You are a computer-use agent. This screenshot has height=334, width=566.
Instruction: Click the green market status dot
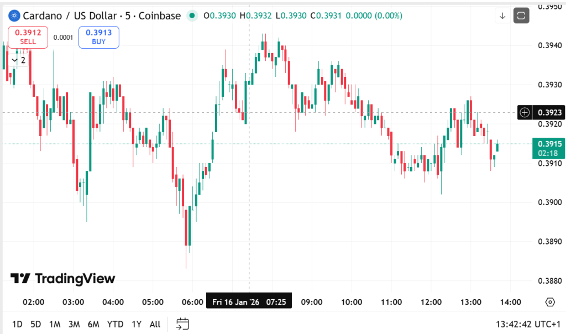(x=192, y=15)
